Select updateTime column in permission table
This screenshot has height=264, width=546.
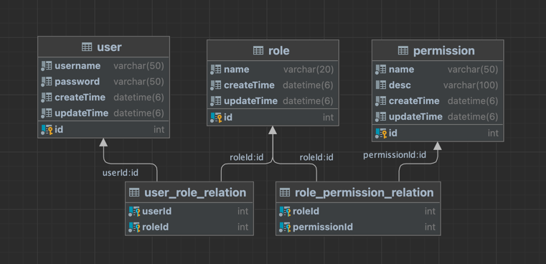(x=438, y=117)
